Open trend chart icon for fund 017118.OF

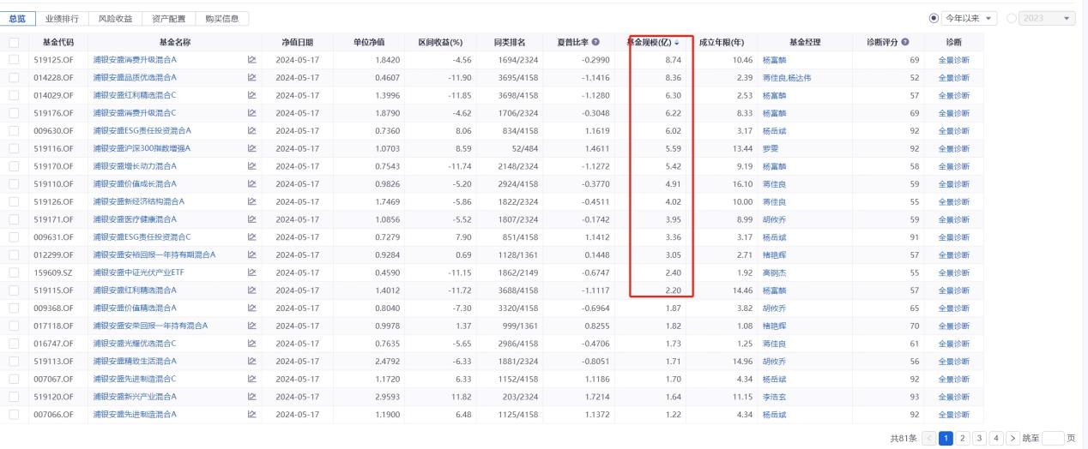tap(252, 326)
